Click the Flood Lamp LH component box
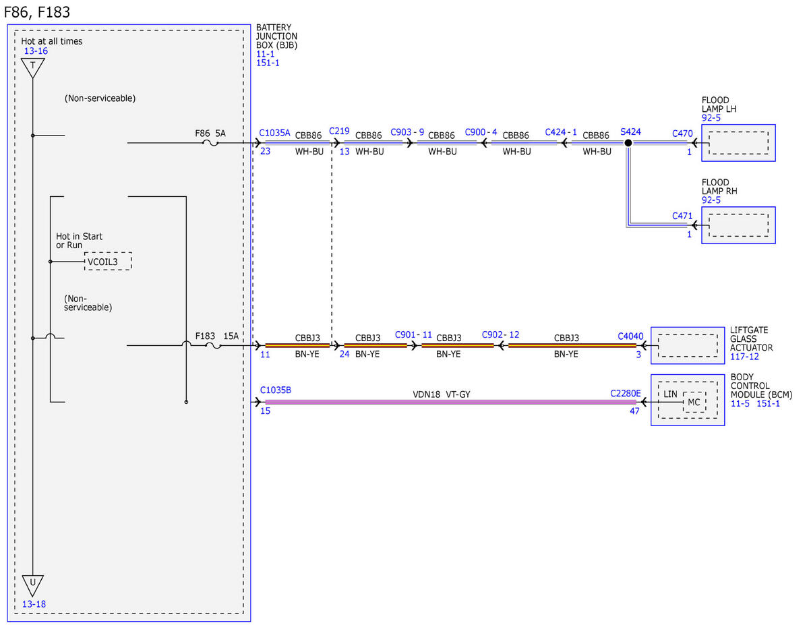This screenshot has height=625, width=809. [x=738, y=143]
